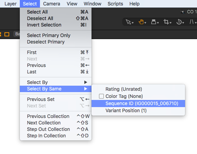This screenshot has height=154, width=197.
Task: Open the Layer menu
Action: point(11,4)
